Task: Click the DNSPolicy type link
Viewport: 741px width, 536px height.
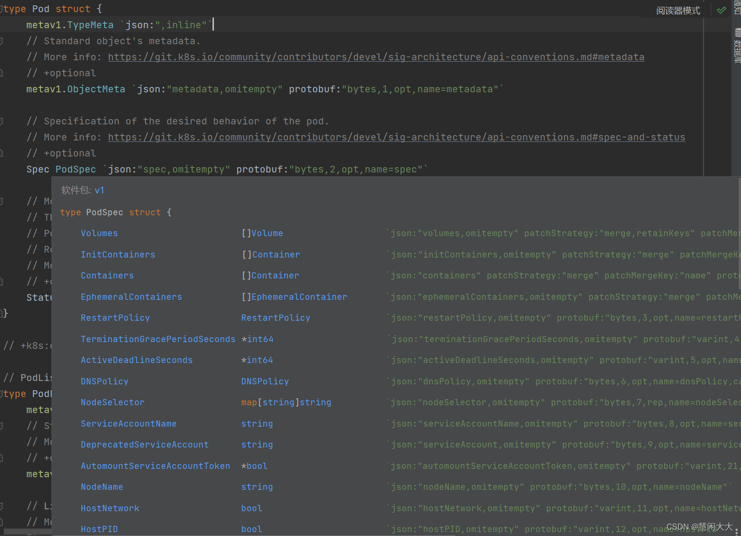Action: click(x=265, y=381)
